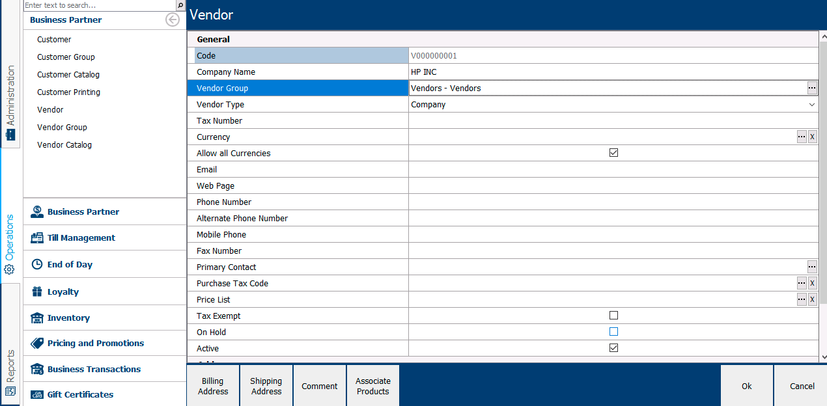Click the sidebar search text field
This screenshot has width=827, height=406.
[x=100, y=5]
